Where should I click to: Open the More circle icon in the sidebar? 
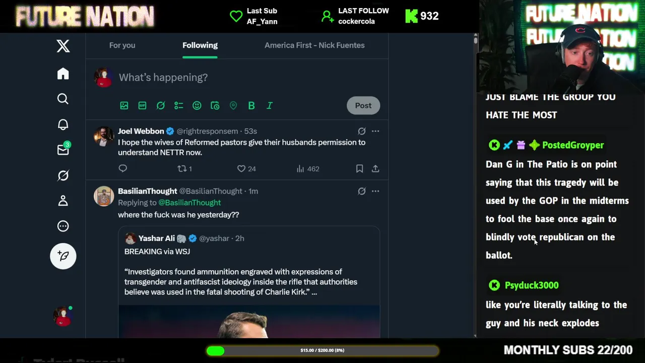point(63,226)
